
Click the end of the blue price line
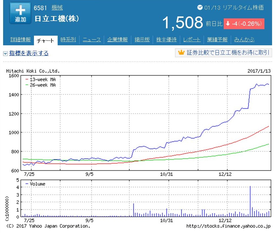269,84
